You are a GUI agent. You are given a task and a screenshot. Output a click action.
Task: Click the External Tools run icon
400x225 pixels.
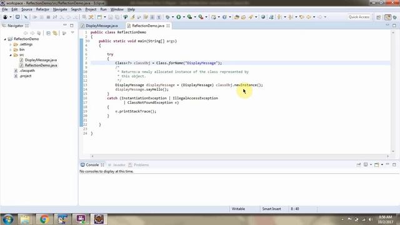point(201,17)
